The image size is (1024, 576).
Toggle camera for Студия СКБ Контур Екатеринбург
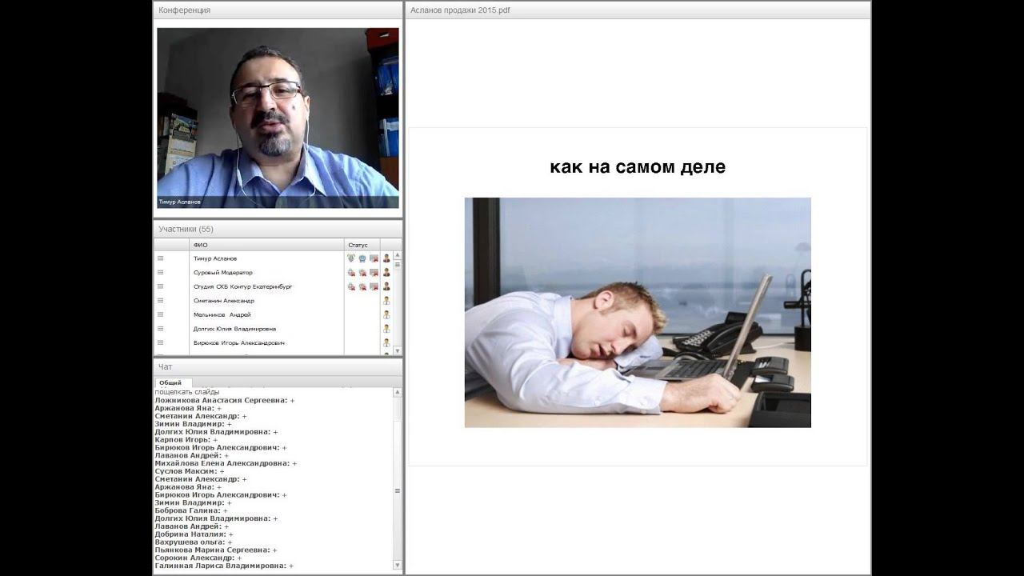click(x=362, y=286)
